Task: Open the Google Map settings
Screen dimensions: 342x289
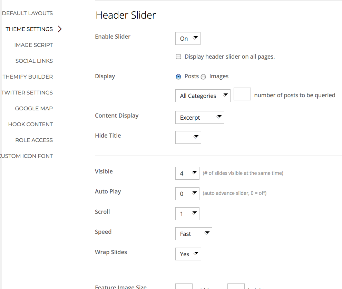Action: coord(34,109)
